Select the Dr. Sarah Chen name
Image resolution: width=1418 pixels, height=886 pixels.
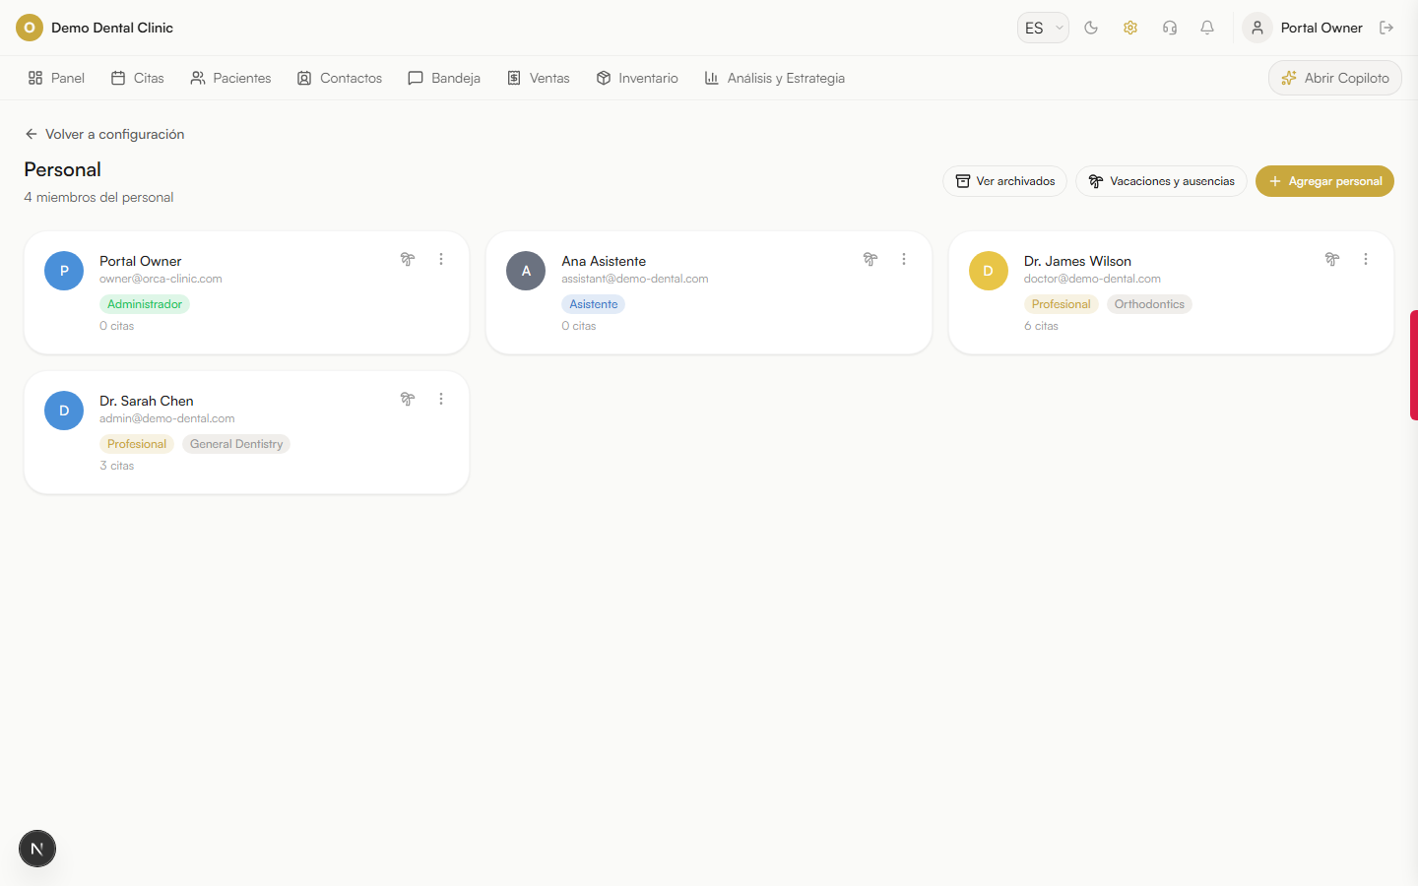click(147, 401)
